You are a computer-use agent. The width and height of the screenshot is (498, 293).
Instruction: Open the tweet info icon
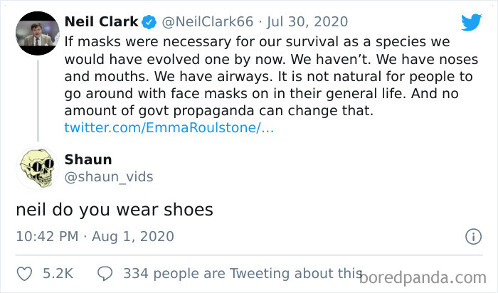(x=471, y=236)
